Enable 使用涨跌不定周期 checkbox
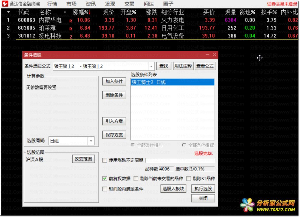This screenshot has height=217, width=300. 105,161
